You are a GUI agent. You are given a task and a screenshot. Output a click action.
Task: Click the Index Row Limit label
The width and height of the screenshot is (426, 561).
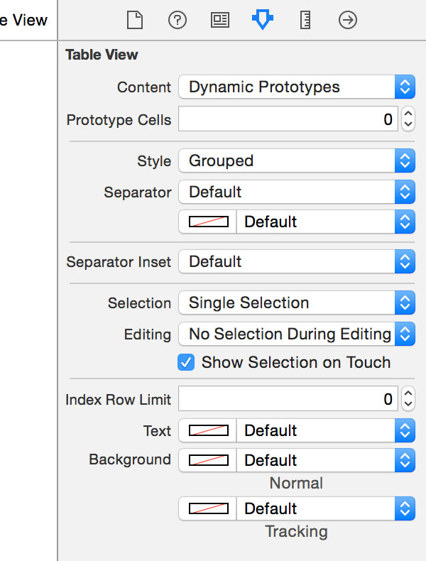coord(118,400)
